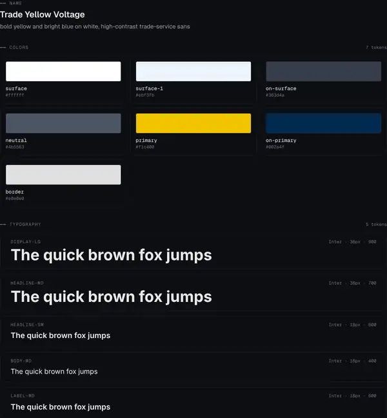
Task: Select the white surface color swatch
Action: click(63, 72)
